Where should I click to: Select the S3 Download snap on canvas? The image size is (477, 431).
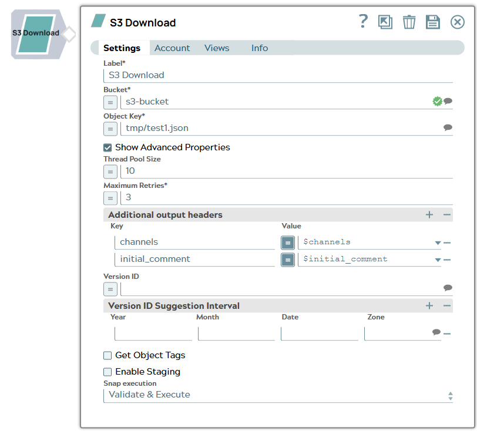[36, 33]
